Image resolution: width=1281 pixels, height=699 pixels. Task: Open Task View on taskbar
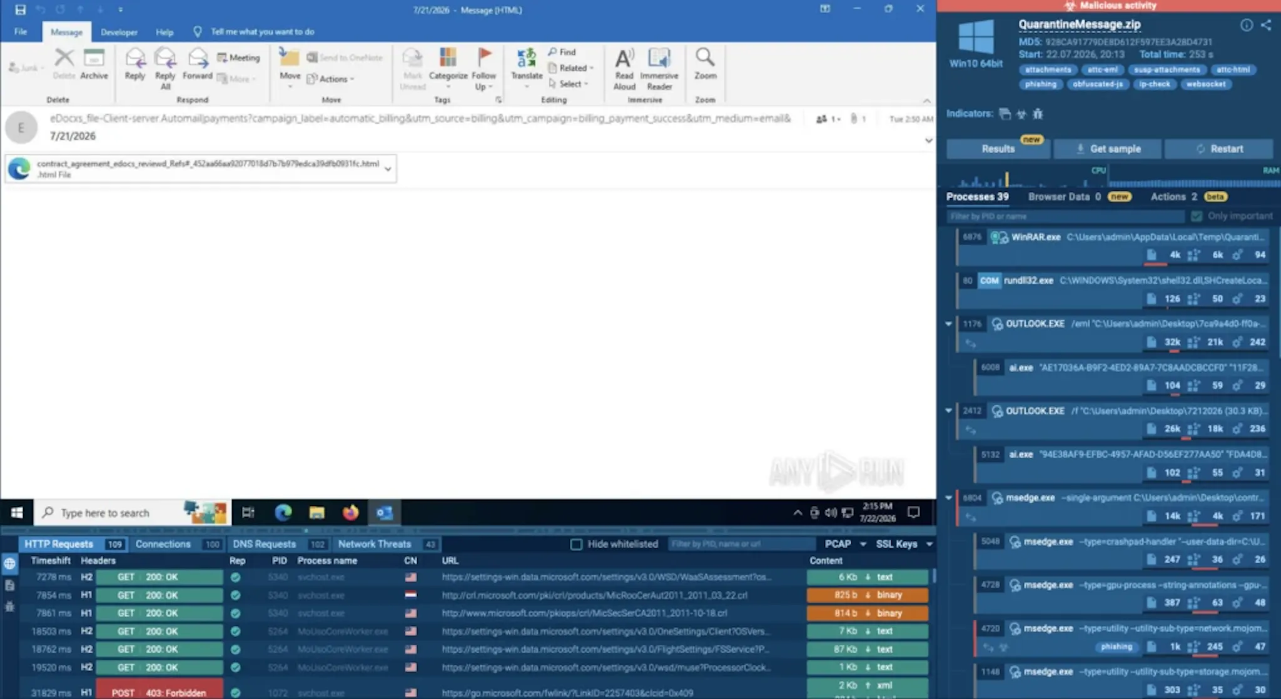pos(248,513)
